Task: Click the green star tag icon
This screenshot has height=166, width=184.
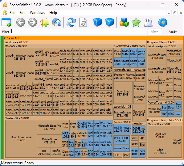Action: [x=136, y=22]
